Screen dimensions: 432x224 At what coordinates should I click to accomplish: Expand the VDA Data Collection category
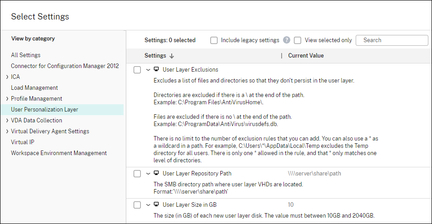click(x=7, y=121)
